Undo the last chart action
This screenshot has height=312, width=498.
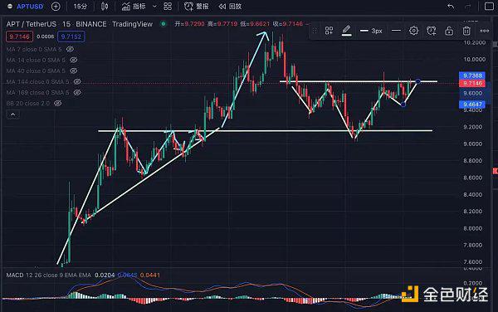point(451,7)
